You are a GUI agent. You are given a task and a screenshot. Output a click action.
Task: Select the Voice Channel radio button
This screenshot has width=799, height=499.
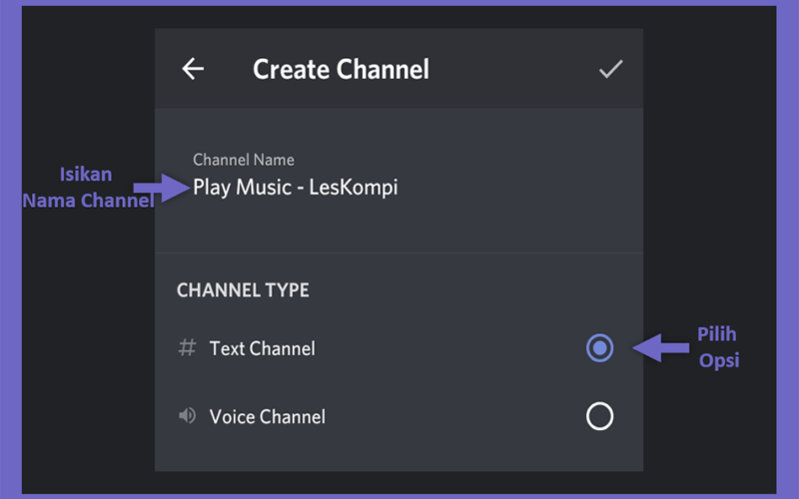pos(600,416)
